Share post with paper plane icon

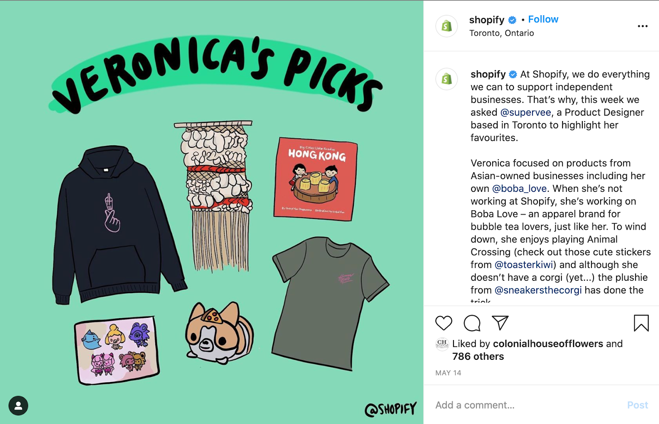click(x=500, y=323)
